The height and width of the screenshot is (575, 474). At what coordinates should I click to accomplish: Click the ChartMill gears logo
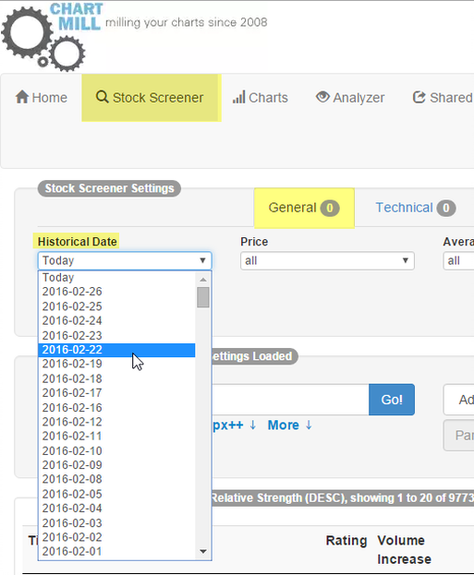[43, 39]
